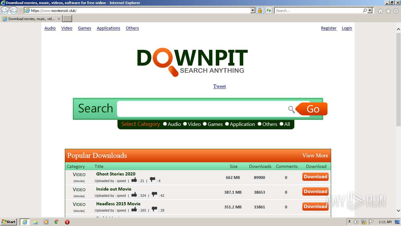Image resolution: width=401 pixels, height=226 pixels.
Task: Click thumbs down for Headless 2015 Movie
Action: [154, 209]
